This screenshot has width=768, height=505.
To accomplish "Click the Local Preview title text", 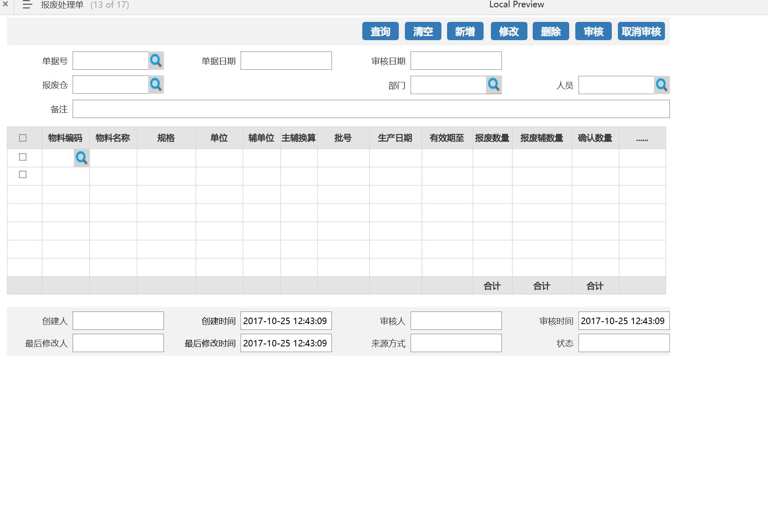I will pos(516,4).
